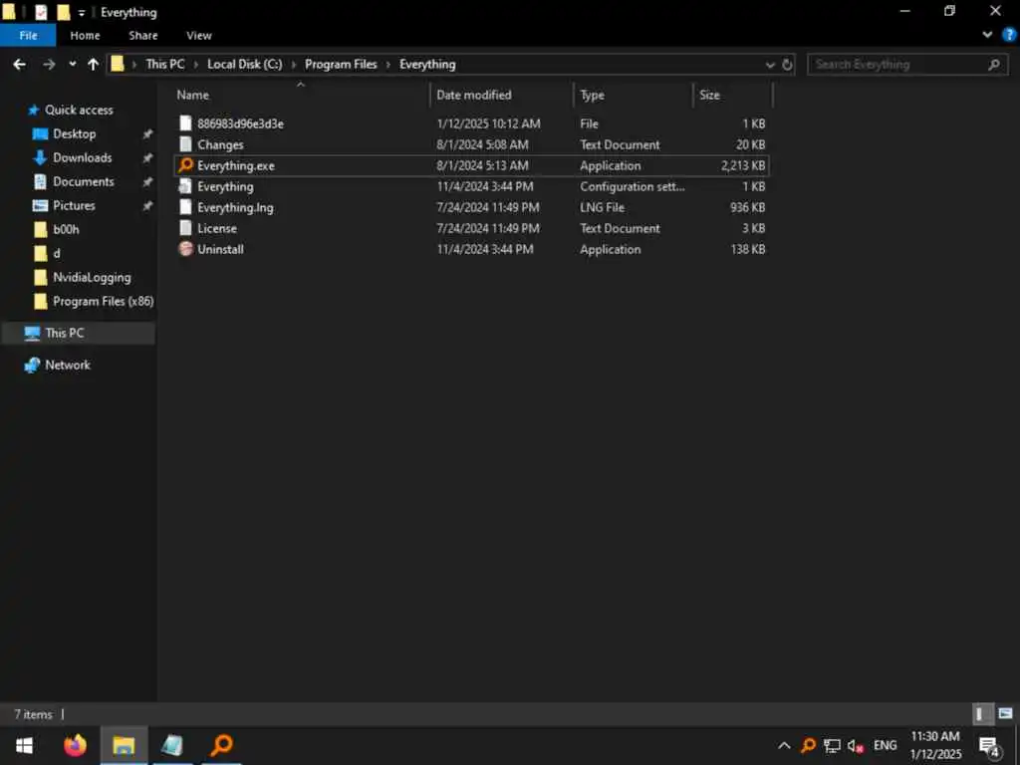Expand chevron after This PC breadcrumb
1020x765 pixels.
(x=196, y=65)
